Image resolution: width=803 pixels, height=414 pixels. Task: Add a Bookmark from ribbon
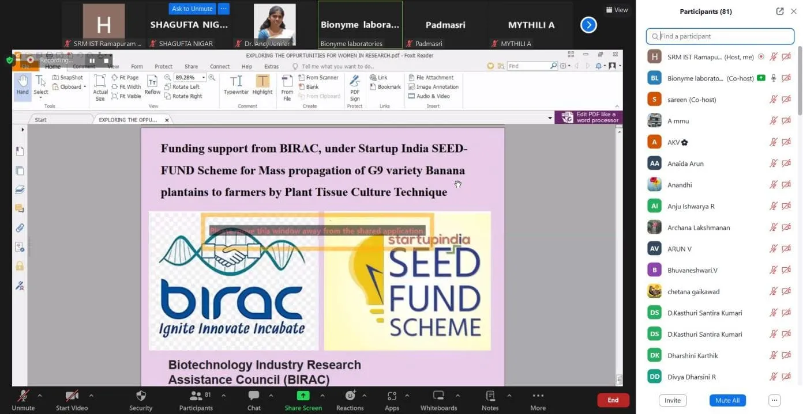385,87
